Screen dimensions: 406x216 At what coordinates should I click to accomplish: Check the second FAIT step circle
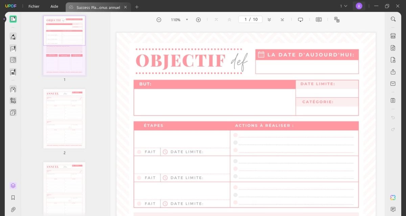(139, 178)
